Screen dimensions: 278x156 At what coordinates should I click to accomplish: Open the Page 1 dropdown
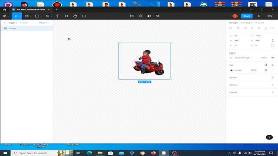[x=44, y=23]
